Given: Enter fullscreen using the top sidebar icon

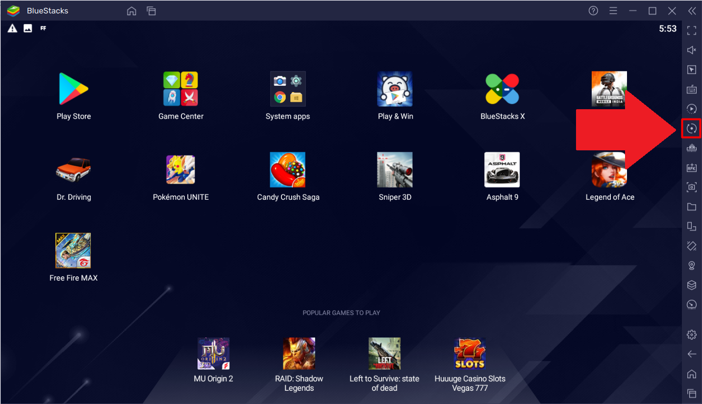Looking at the screenshot, I should click(691, 30).
